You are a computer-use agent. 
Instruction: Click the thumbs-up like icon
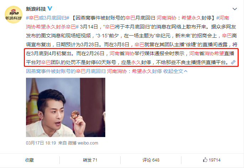[205, 160]
